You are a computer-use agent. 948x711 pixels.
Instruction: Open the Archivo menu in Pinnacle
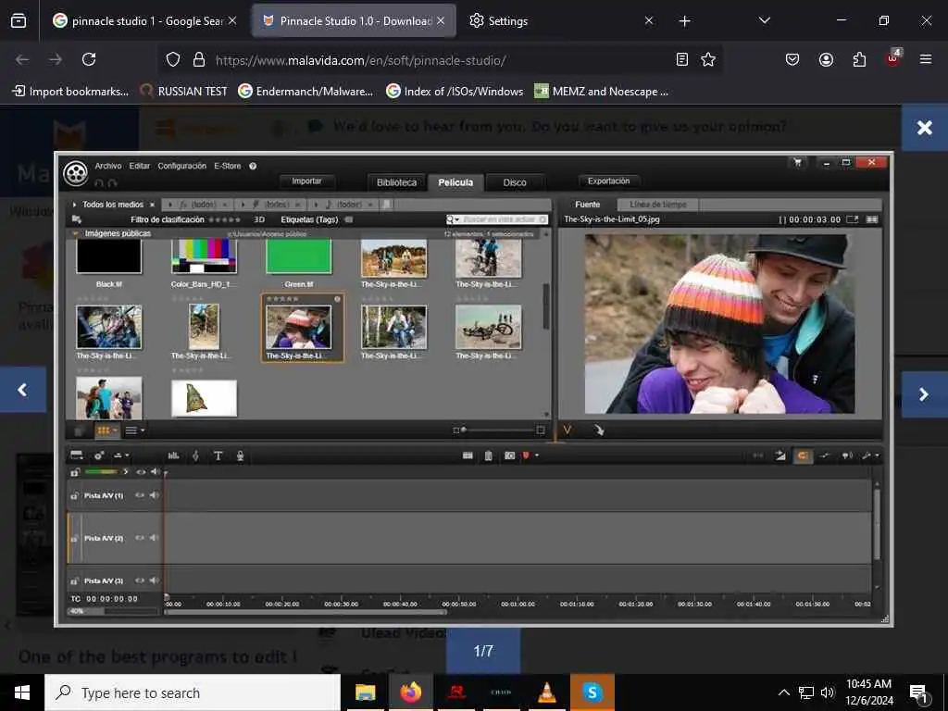click(108, 166)
